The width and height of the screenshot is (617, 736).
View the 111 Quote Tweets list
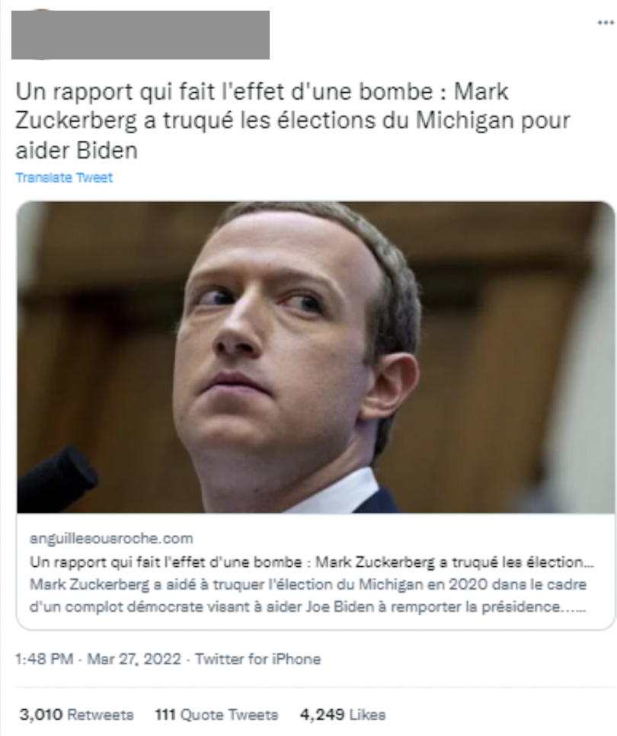point(217,715)
